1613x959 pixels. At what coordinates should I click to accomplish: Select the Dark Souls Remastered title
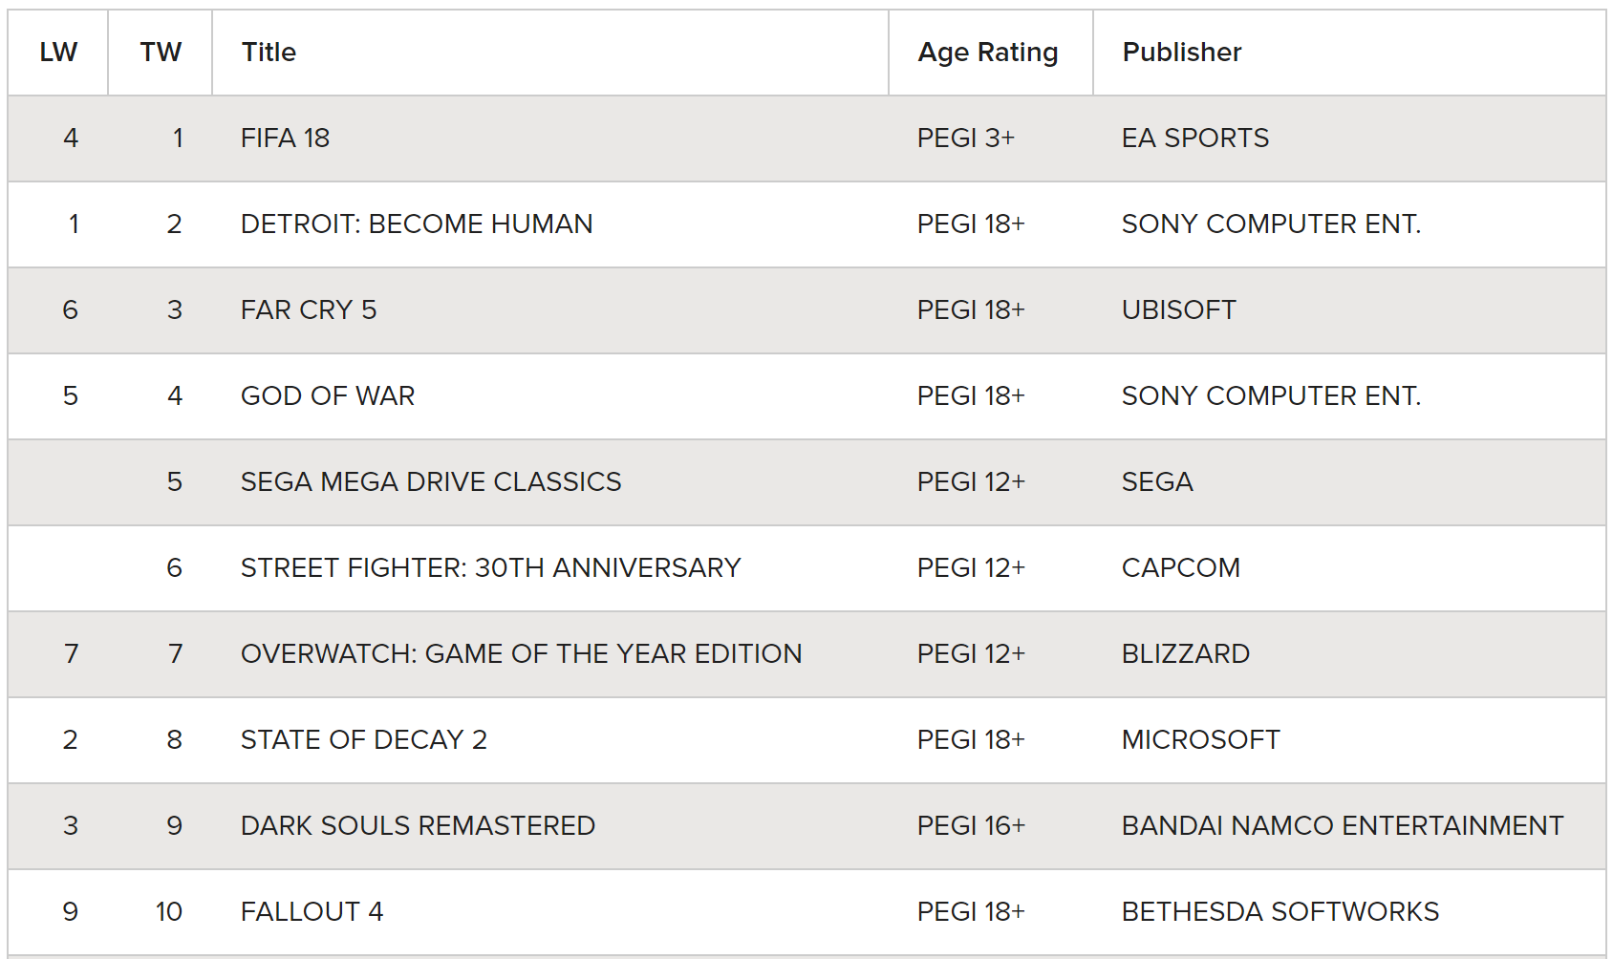coord(418,826)
